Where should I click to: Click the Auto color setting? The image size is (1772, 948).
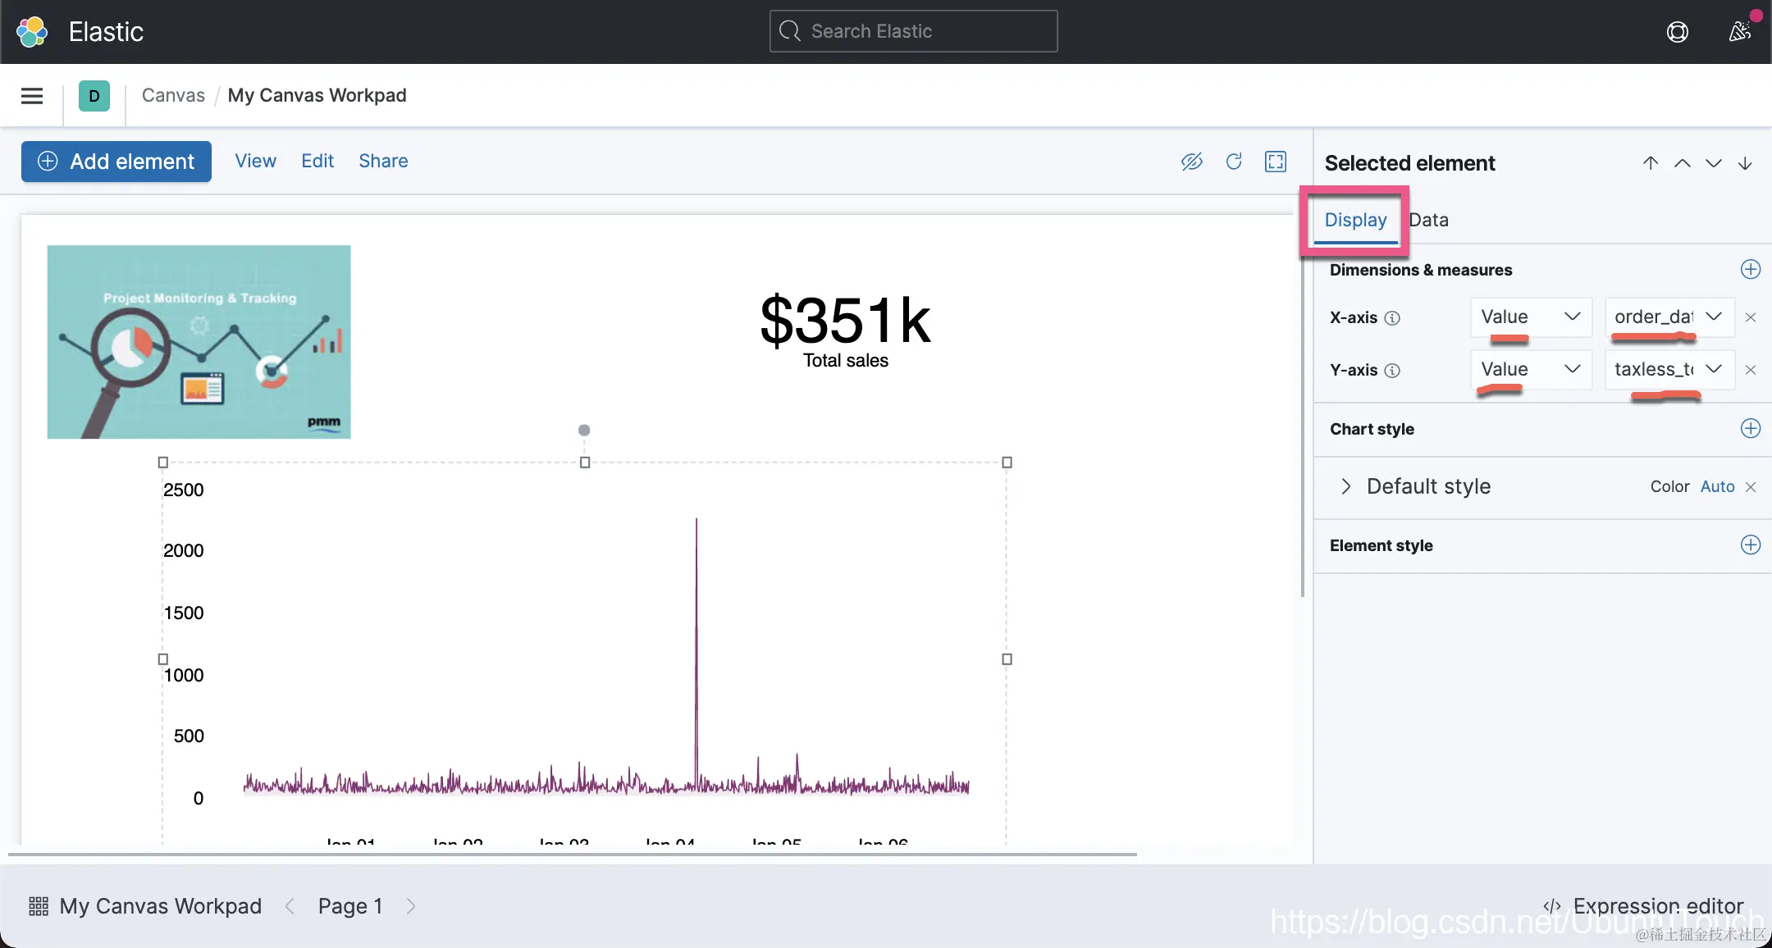tap(1717, 486)
